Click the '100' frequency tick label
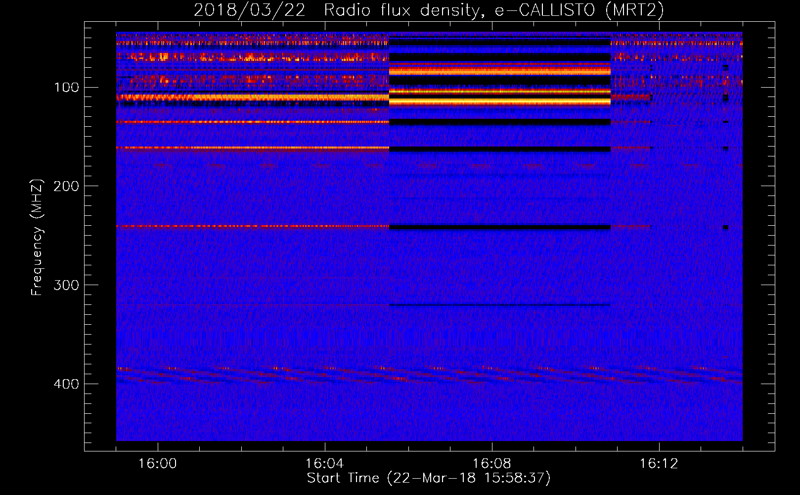This screenshot has width=800, height=495. coord(67,88)
